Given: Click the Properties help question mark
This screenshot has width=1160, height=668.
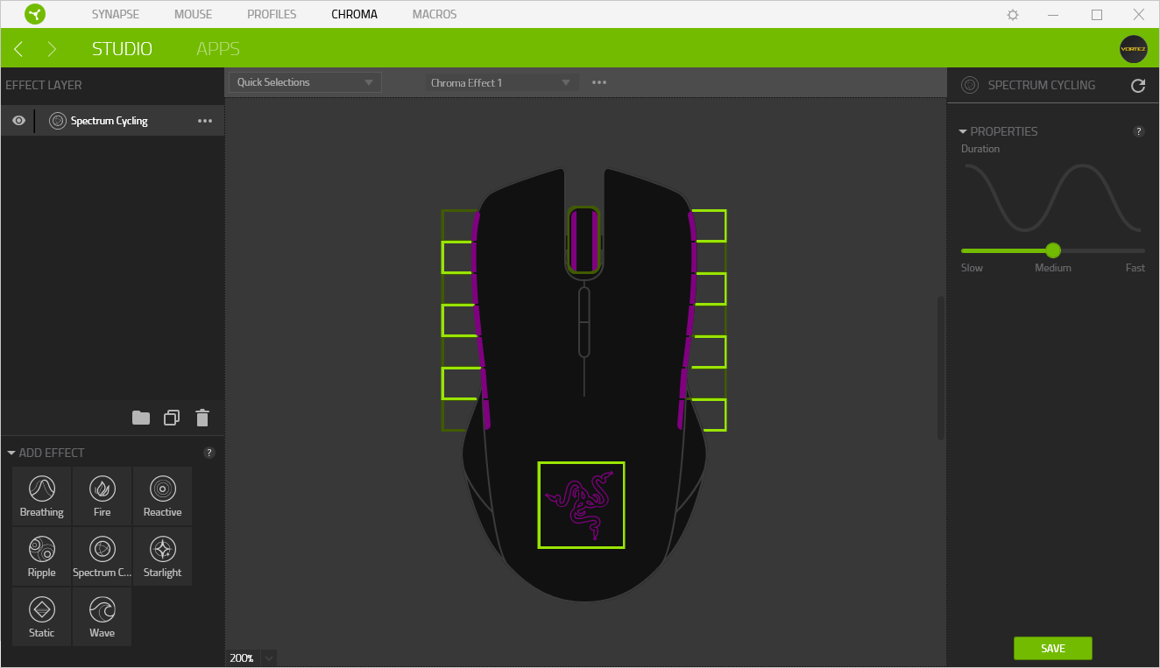Looking at the screenshot, I should click(1139, 131).
